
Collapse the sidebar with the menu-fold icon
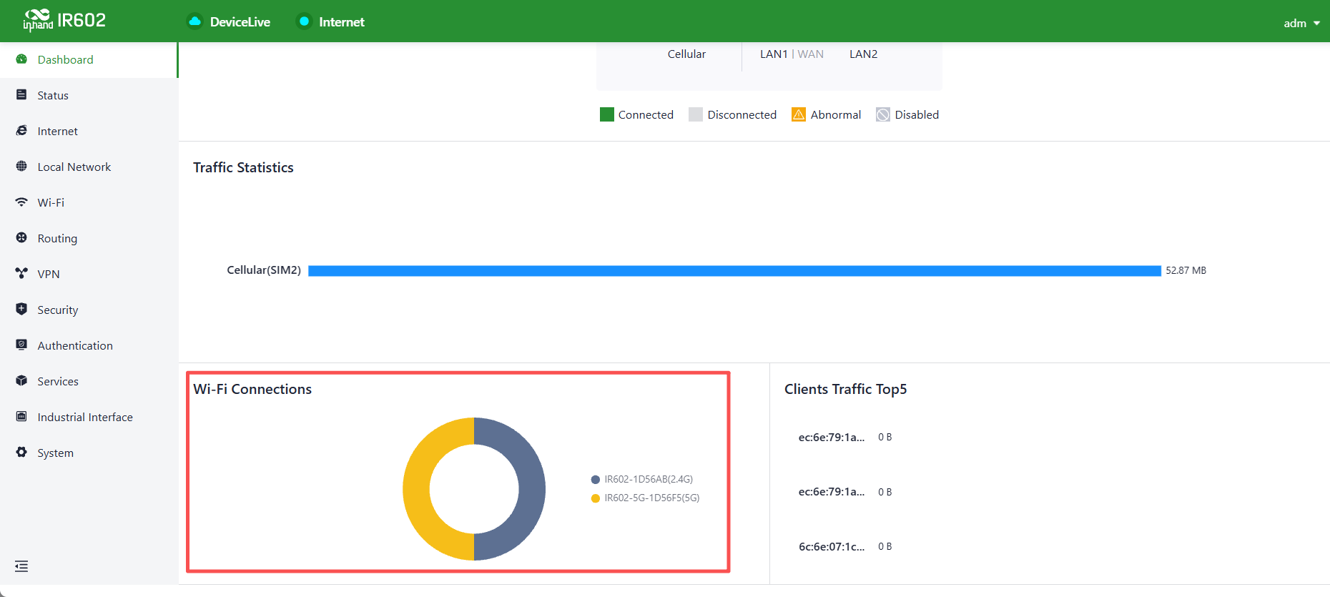click(21, 566)
